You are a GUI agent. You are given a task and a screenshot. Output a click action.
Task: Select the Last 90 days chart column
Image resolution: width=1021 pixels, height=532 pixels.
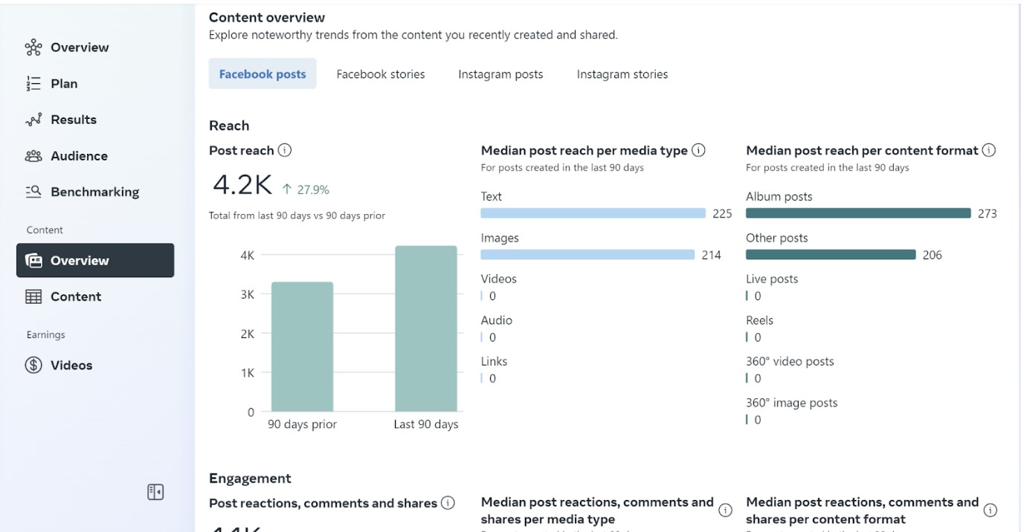pos(425,327)
